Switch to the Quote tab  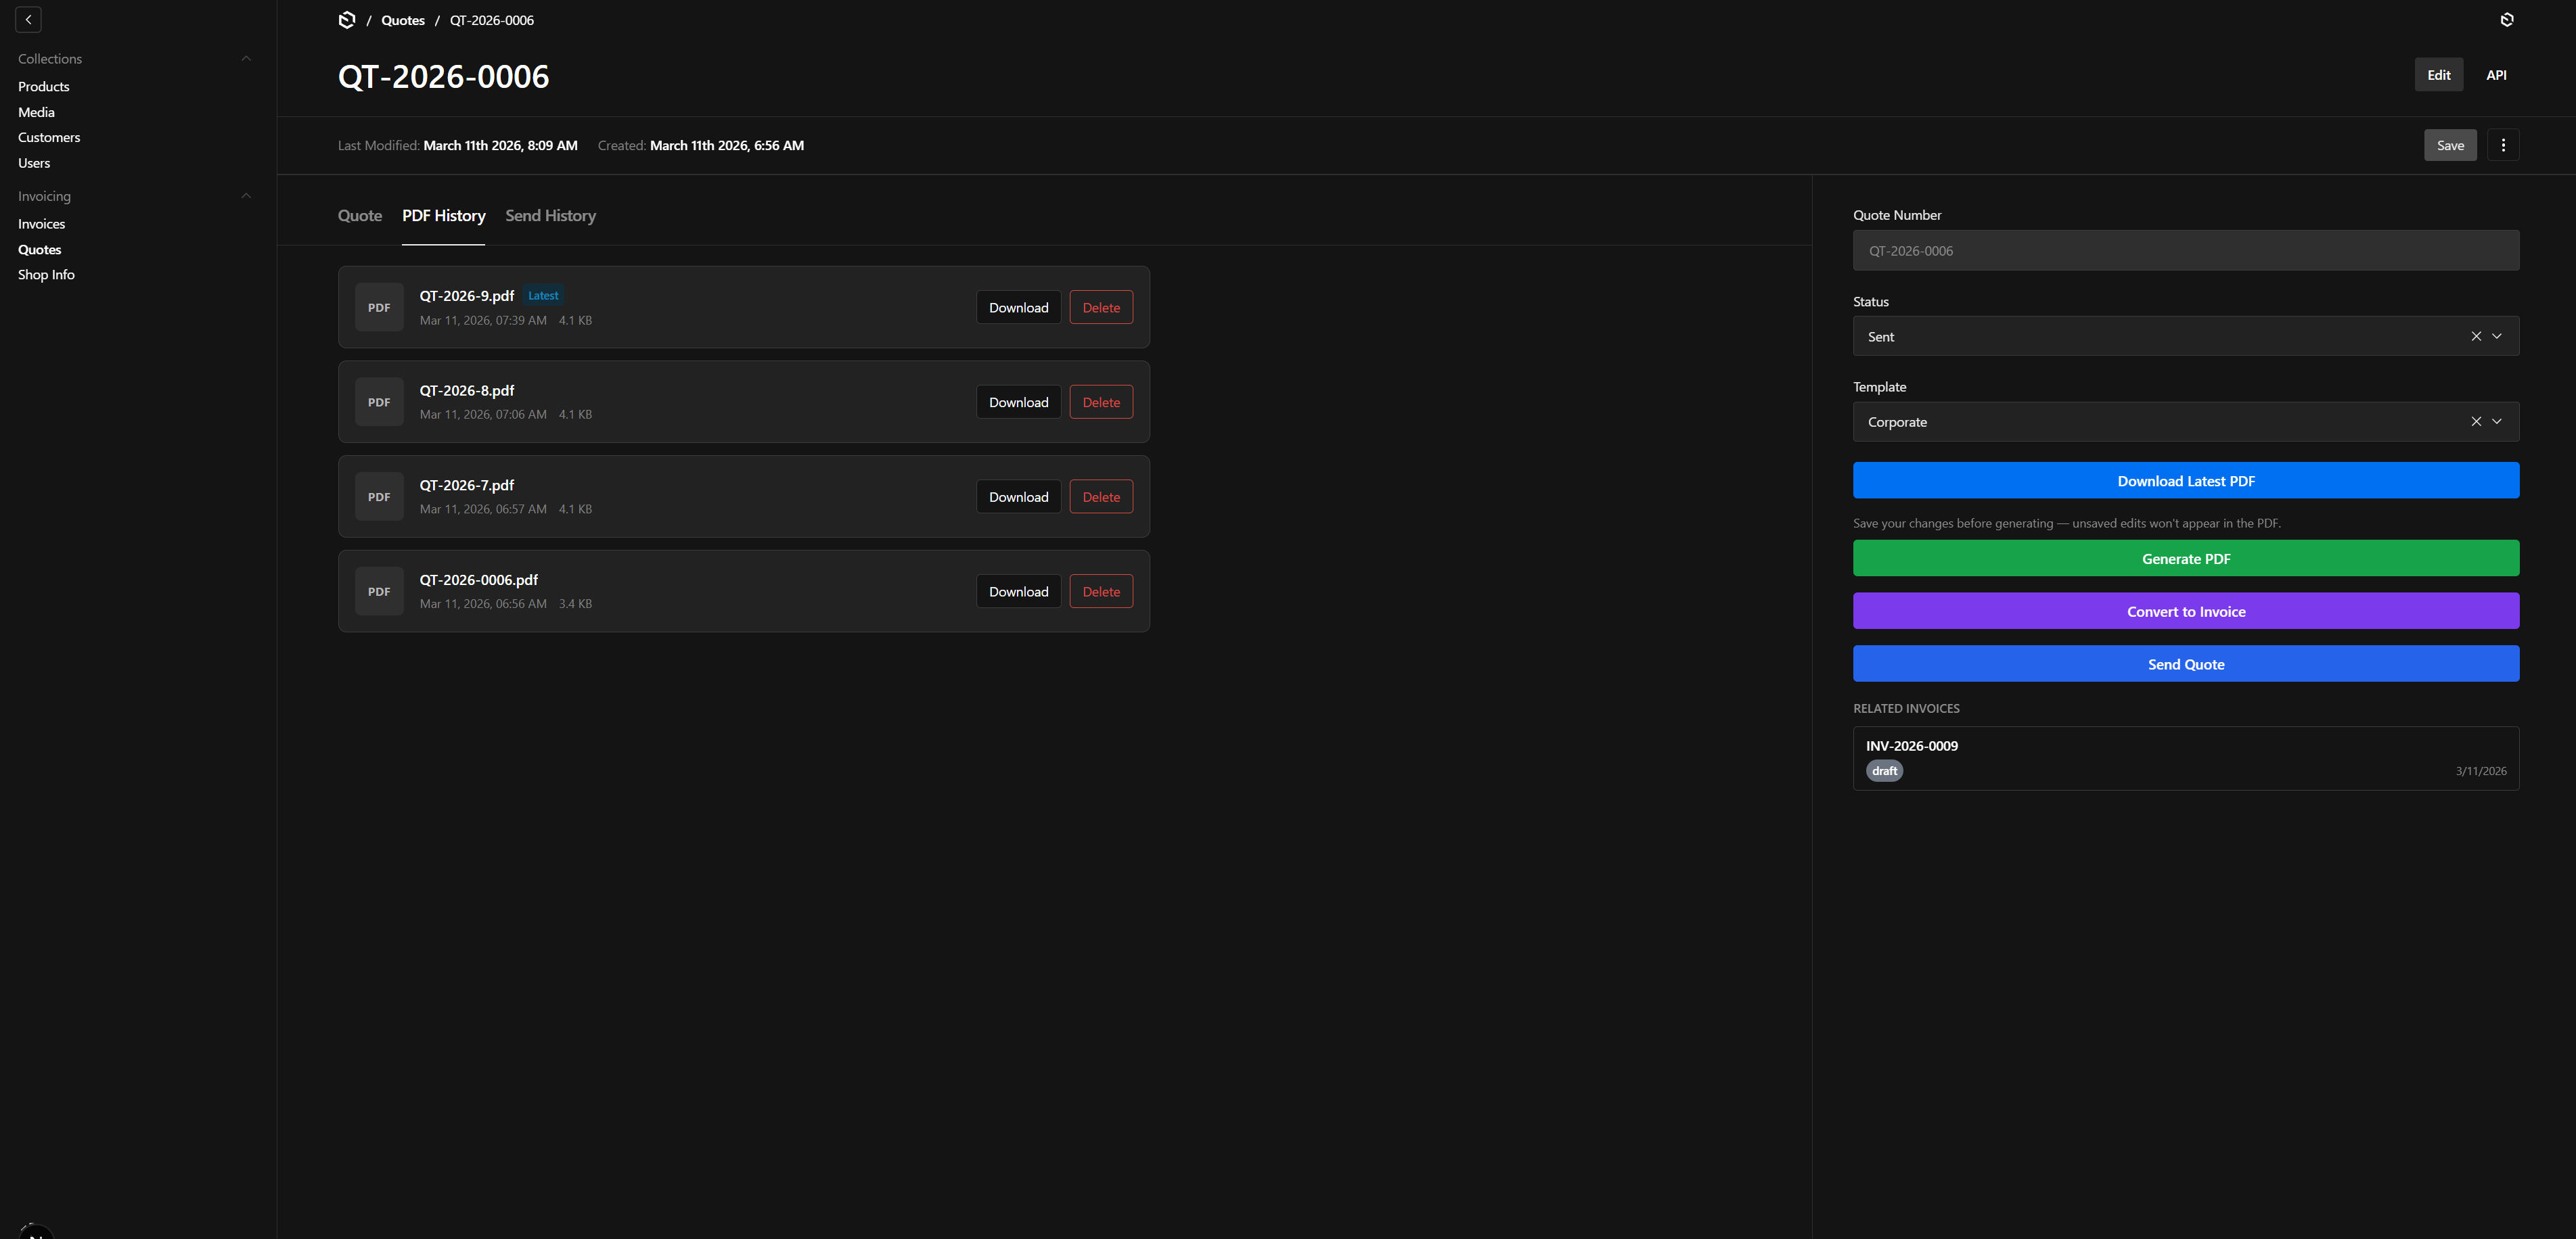pos(360,216)
